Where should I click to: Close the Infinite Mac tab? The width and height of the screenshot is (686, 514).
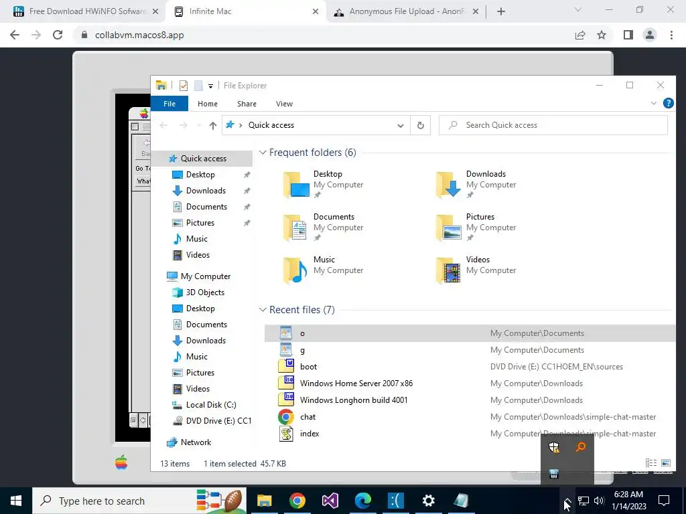point(316,11)
